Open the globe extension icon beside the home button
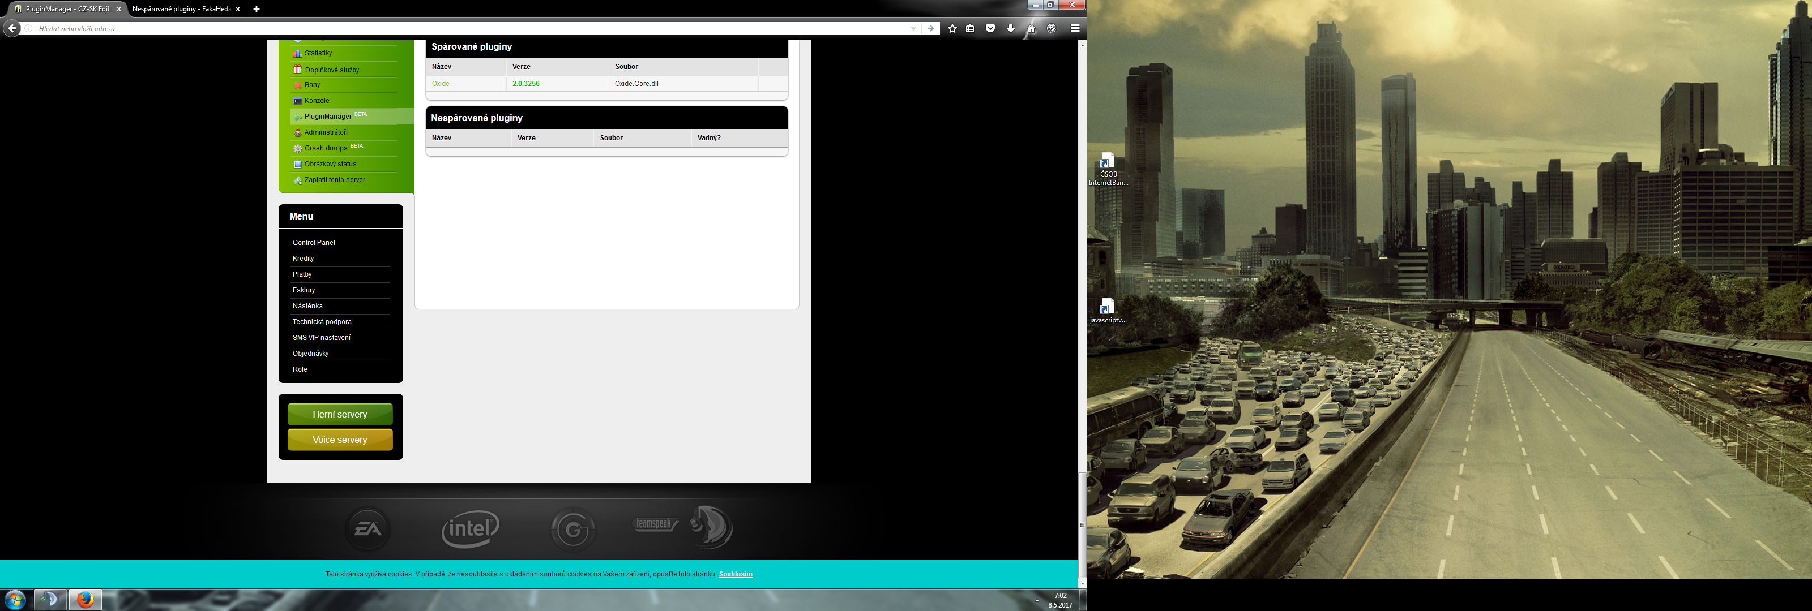The width and height of the screenshot is (1812, 611). pos(1051,29)
